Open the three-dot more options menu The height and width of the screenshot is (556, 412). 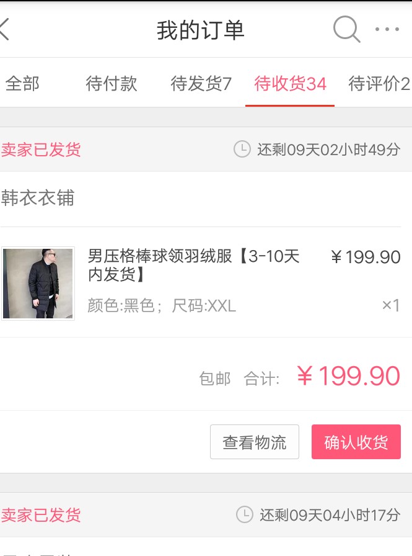pyautogui.click(x=387, y=29)
